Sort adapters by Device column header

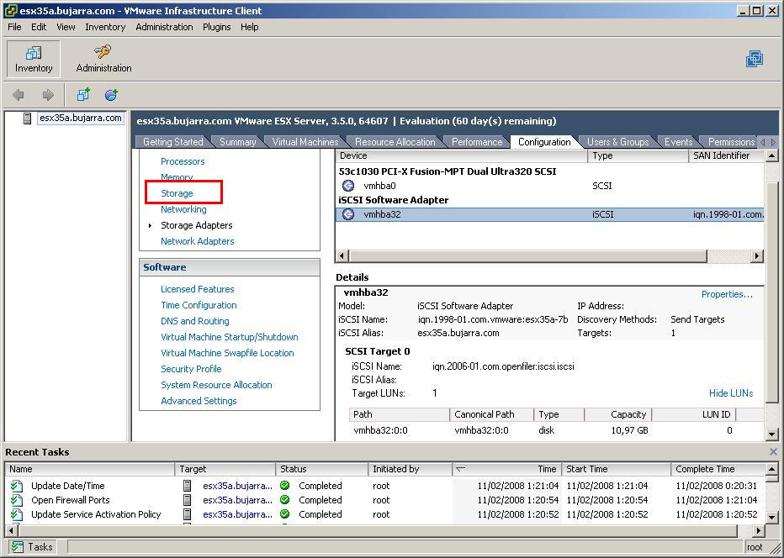(462, 155)
